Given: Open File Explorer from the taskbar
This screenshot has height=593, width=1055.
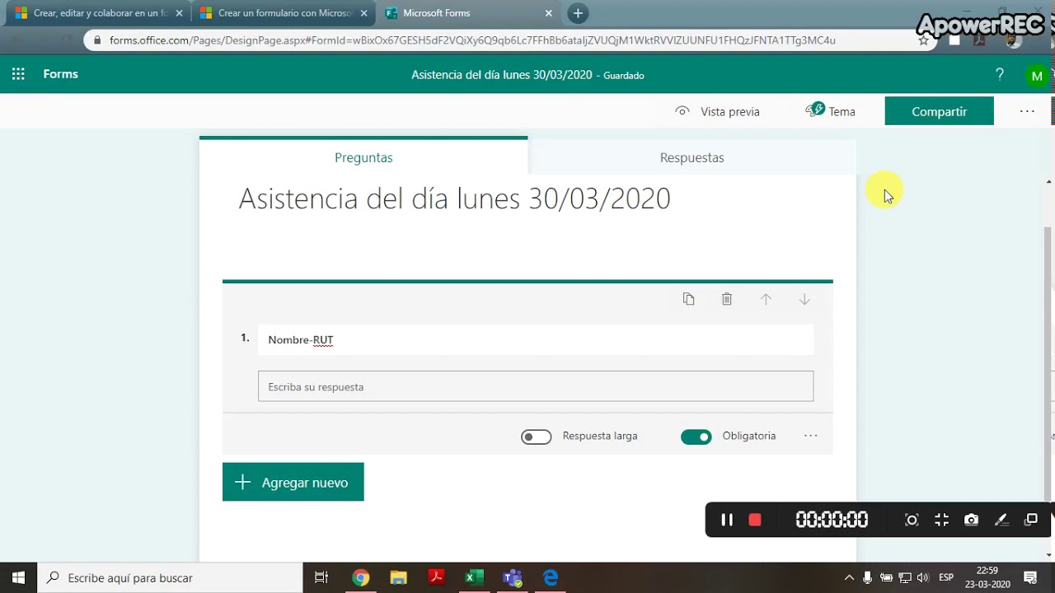Looking at the screenshot, I should 398,577.
